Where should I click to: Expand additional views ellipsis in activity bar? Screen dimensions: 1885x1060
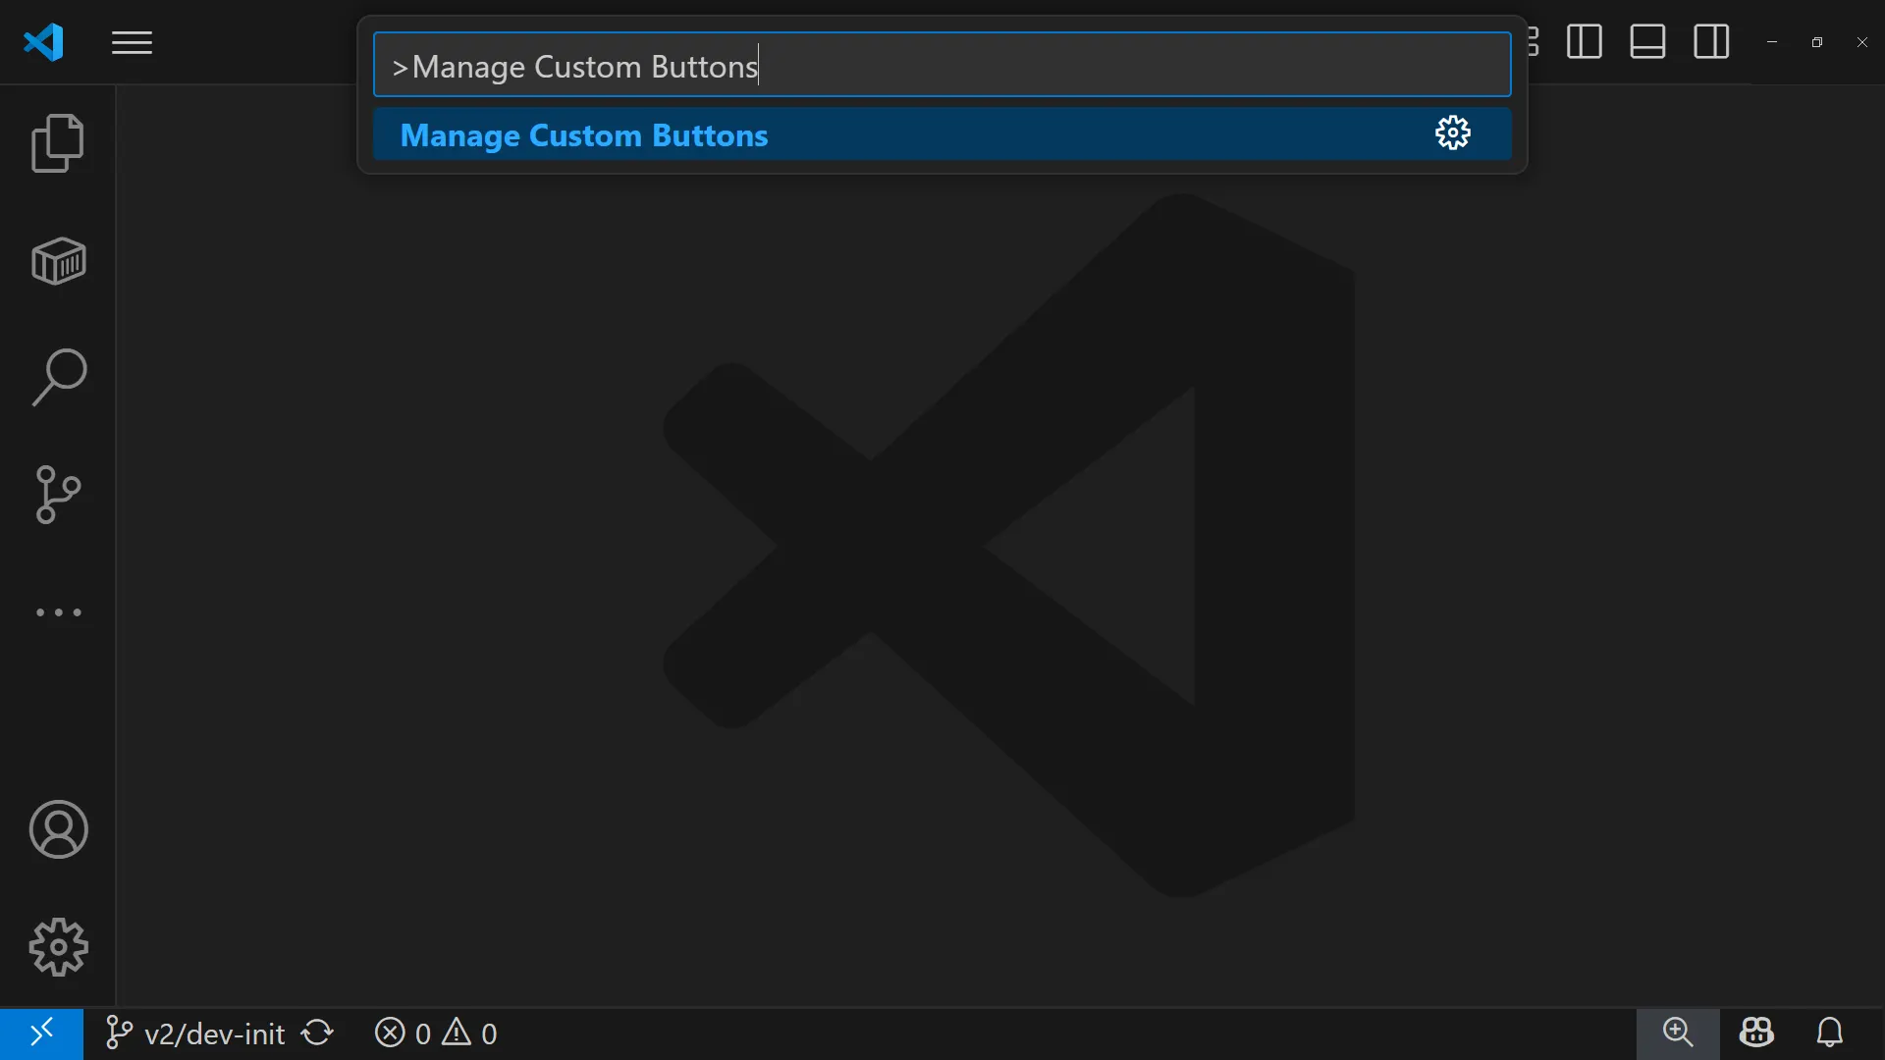click(58, 612)
